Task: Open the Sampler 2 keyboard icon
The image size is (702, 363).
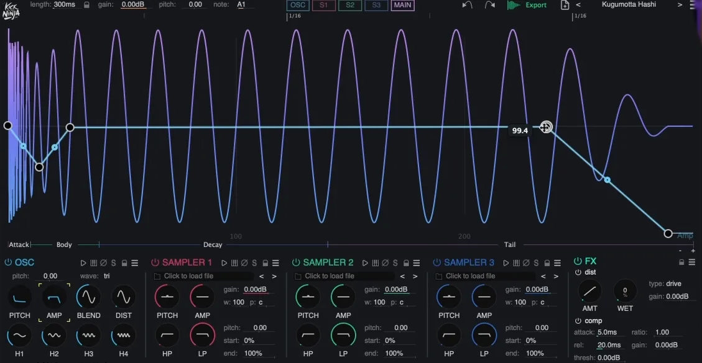Action: pyautogui.click(x=375, y=263)
